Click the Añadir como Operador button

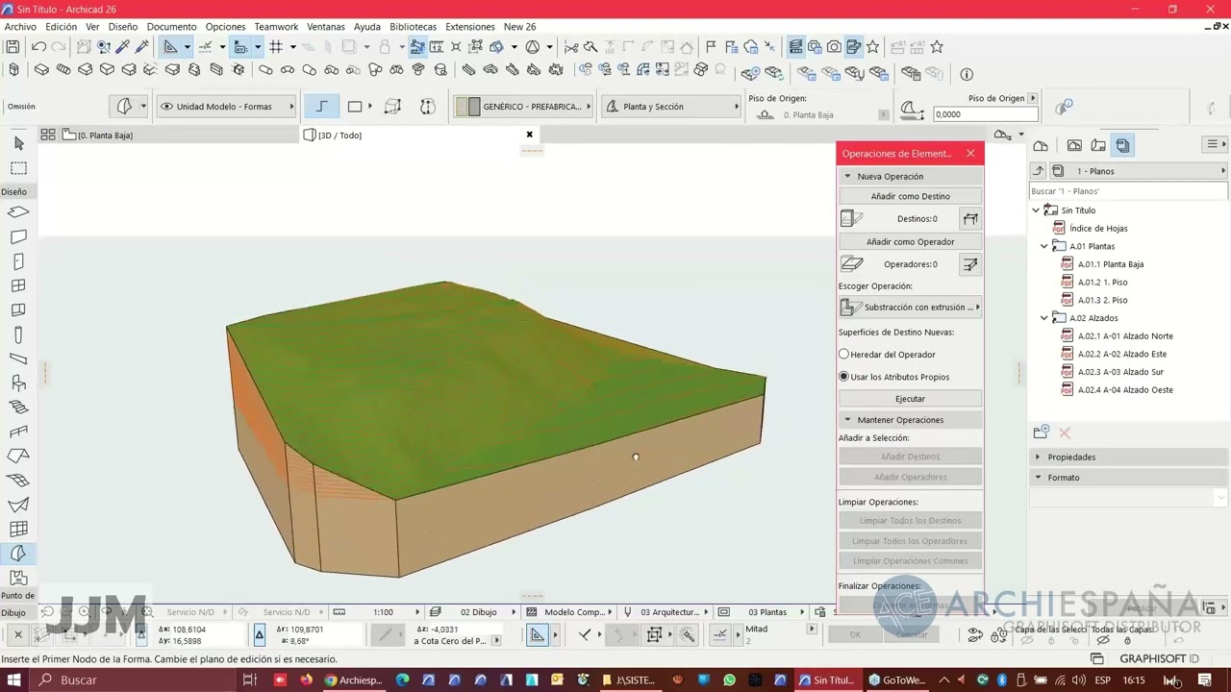pyautogui.click(x=910, y=242)
